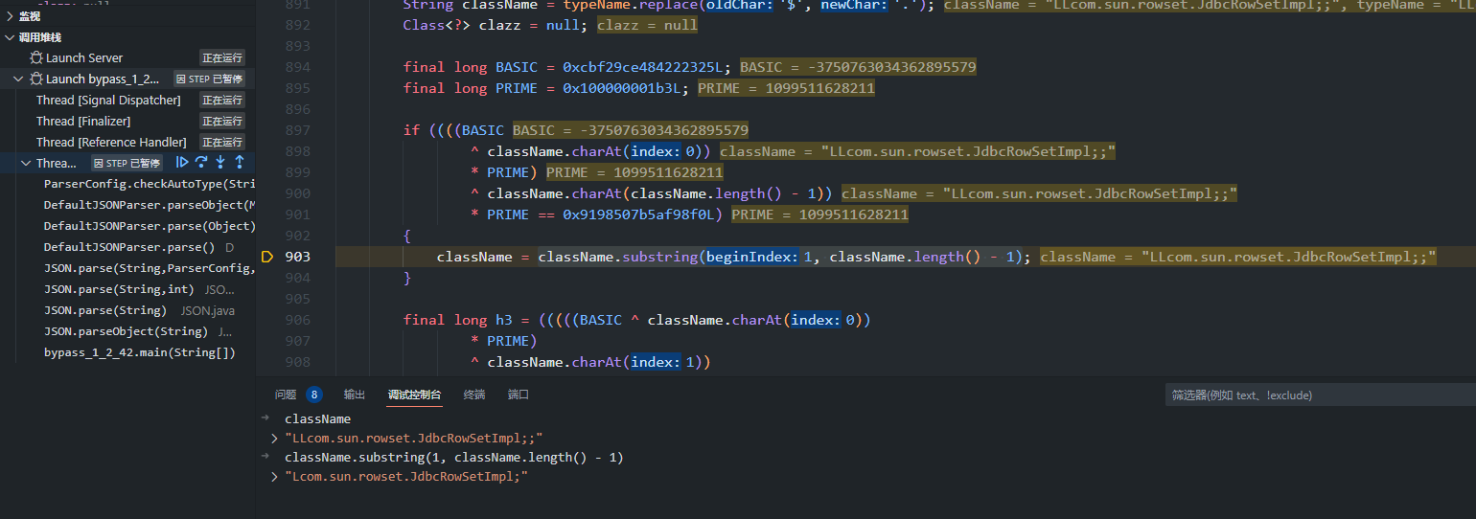
Task: Click the Step Into arrow on the paused thread
Action: pyautogui.click(x=220, y=163)
